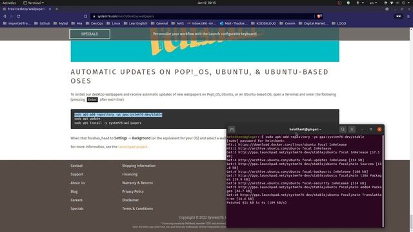Open the MySql bookmark folder

click(61, 23)
